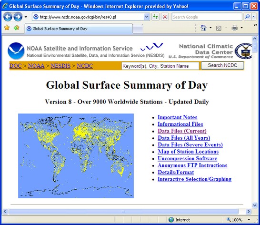Open the Data Files (All Years) link
This screenshot has width=260, height=225.
coord(184,138)
